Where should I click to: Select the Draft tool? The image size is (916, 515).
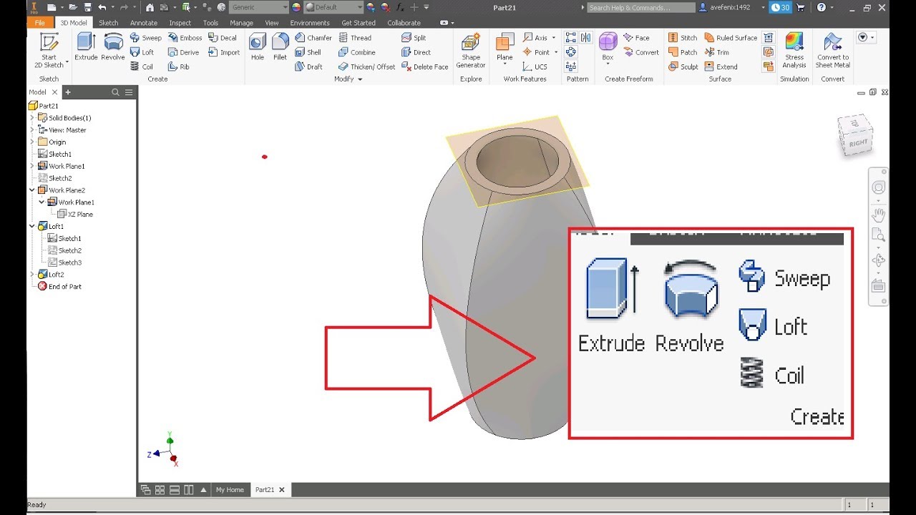308,67
